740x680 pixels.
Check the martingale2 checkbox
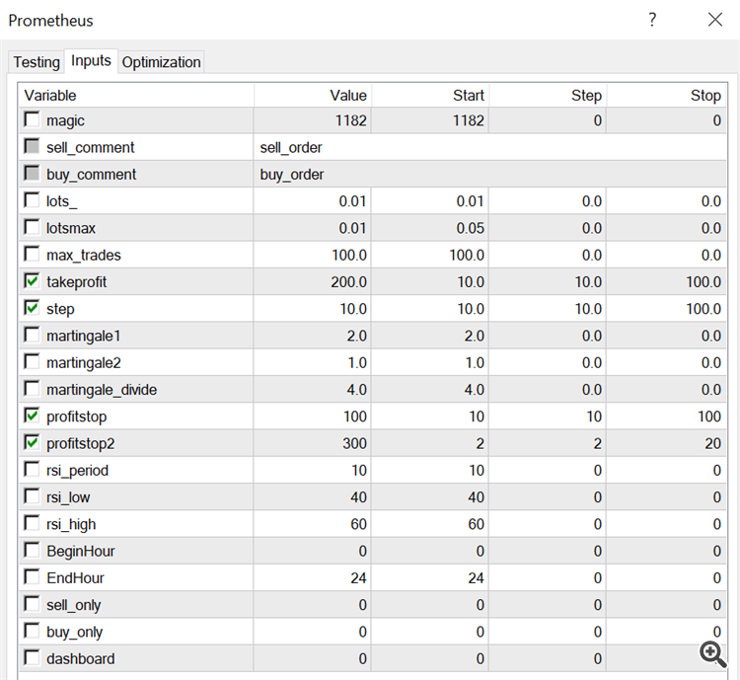(x=32, y=362)
